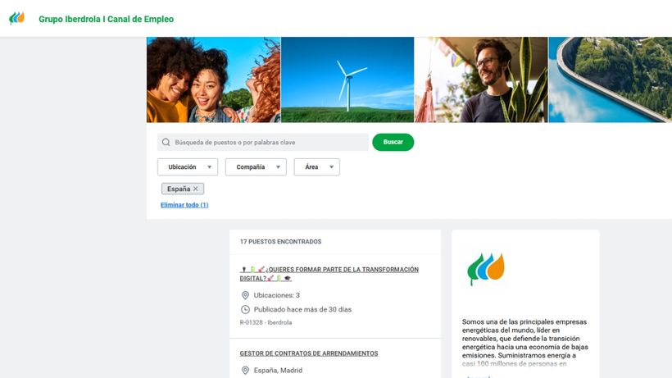Open the Área dropdown filter
672x378 pixels.
pos(316,167)
